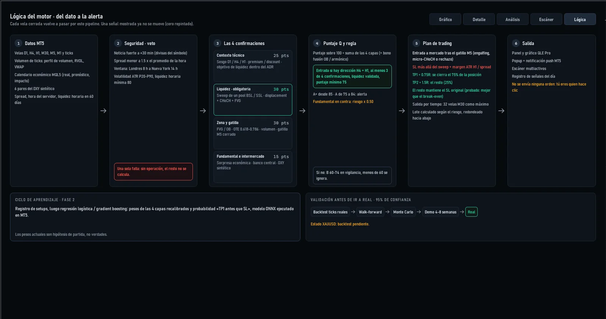The image size is (606, 319).
Task: Click the 'Plan de trading' heading
Action: click(437, 44)
